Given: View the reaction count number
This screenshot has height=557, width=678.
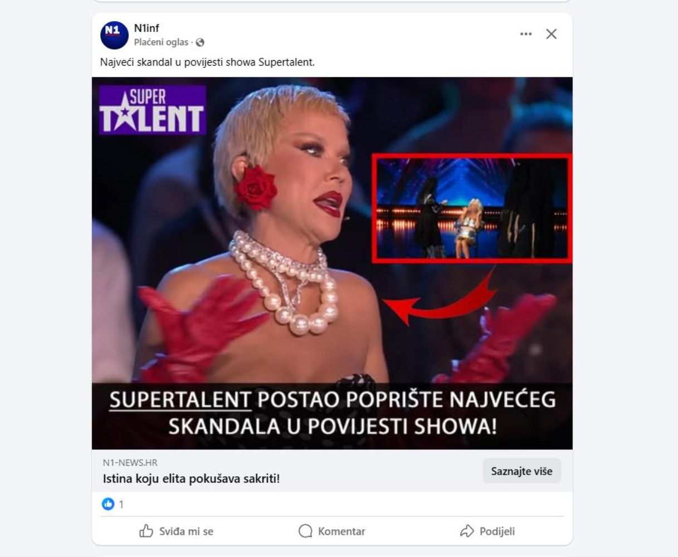Looking at the screenshot, I should 121,505.
